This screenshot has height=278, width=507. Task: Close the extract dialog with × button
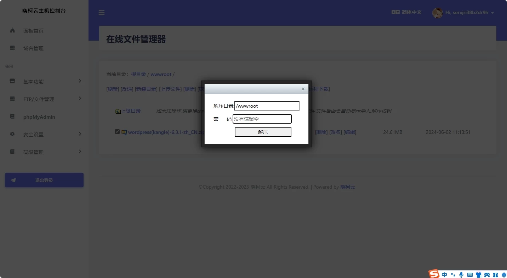tap(303, 89)
